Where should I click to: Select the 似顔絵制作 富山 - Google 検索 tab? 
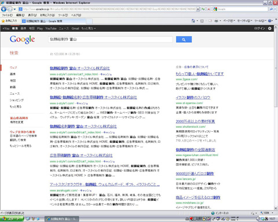[x=53, y=21]
